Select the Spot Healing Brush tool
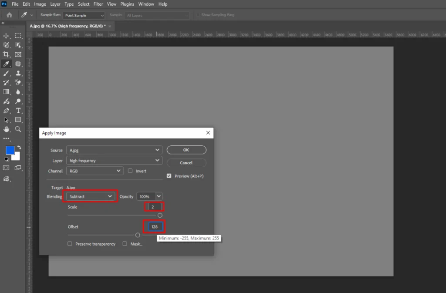 (18, 64)
